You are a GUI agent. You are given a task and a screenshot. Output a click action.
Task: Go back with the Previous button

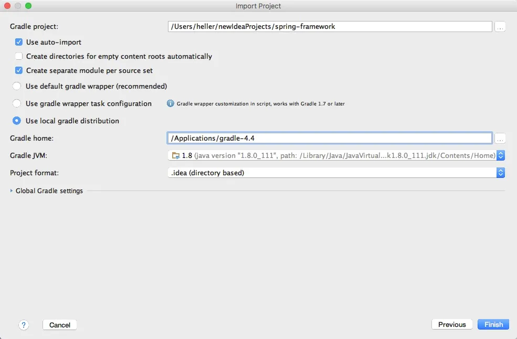(x=452, y=324)
